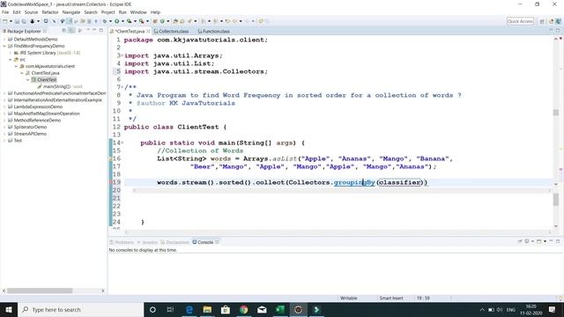
Task: Click the Coverage run icon in toolbar
Action: coord(129,21)
